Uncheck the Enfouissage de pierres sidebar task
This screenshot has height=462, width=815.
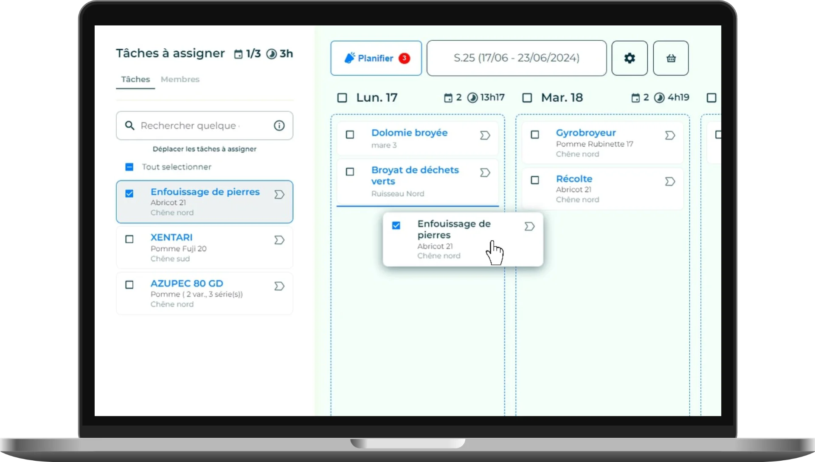pos(129,194)
